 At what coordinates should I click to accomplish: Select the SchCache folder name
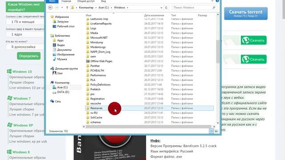tap(96, 117)
